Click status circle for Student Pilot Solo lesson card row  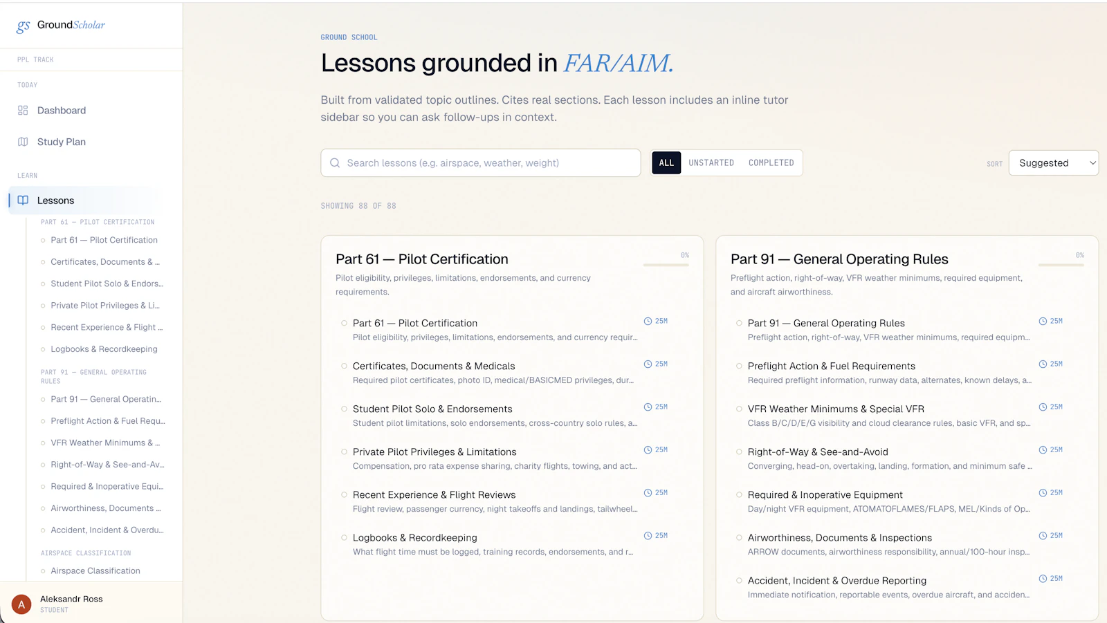click(344, 409)
